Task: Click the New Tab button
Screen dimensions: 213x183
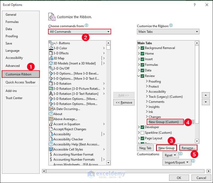Action: pyautogui.click(x=145, y=148)
